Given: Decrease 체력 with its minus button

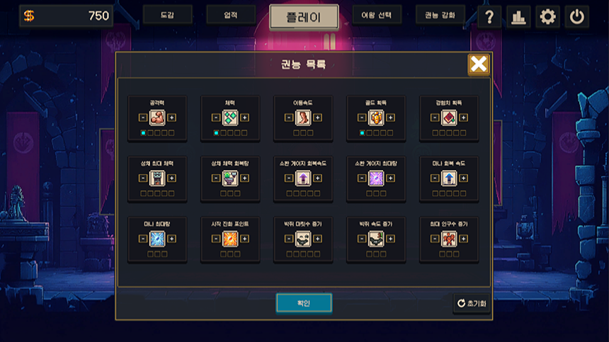Looking at the screenshot, I should pos(216,118).
